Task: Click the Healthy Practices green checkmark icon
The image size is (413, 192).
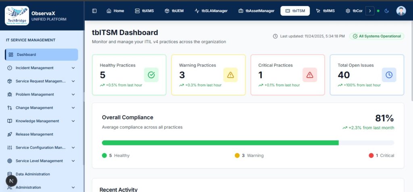Action: [x=151, y=75]
